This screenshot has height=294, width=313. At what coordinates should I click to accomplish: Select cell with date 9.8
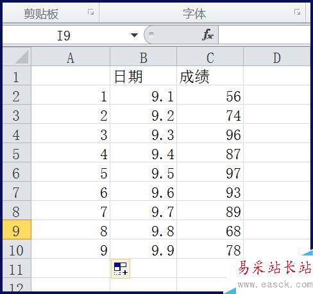click(x=144, y=230)
